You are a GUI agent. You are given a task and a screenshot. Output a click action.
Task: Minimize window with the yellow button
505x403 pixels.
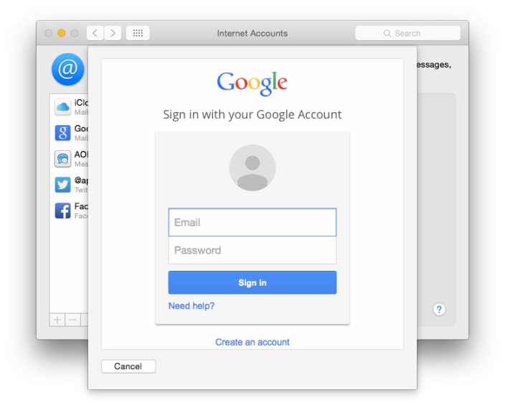pos(62,33)
